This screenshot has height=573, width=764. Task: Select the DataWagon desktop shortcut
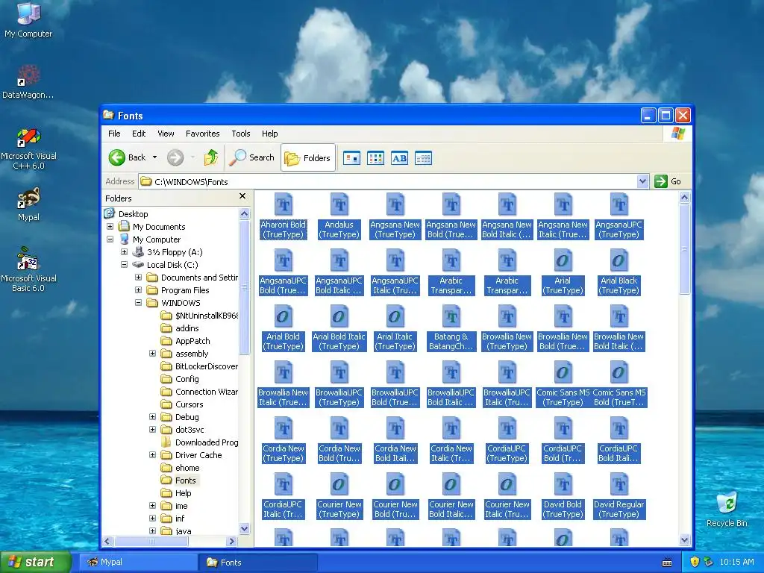[28, 81]
